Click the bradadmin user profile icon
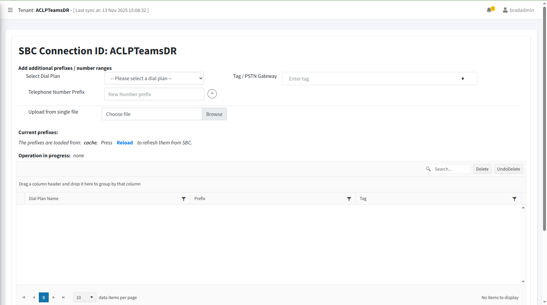This screenshot has width=547, height=305. pos(505,10)
